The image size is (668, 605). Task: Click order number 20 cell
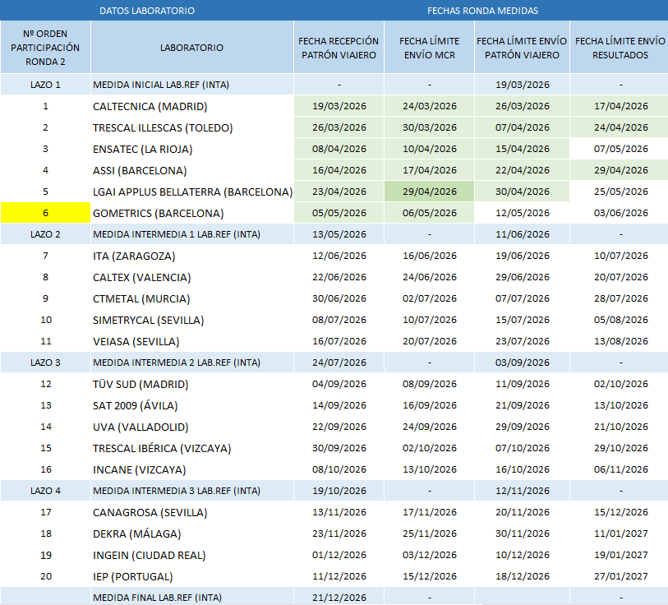(45, 576)
